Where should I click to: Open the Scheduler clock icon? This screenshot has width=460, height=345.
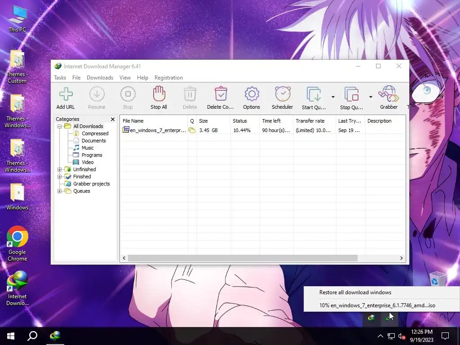pos(283,94)
